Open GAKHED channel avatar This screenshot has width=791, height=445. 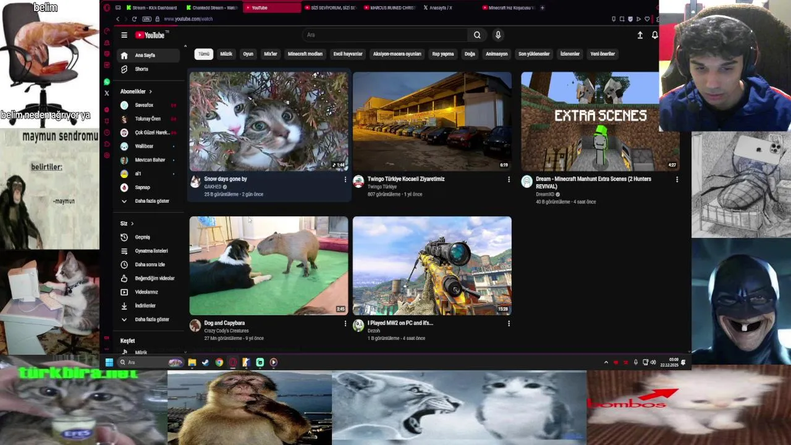pyautogui.click(x=195, y=181)
